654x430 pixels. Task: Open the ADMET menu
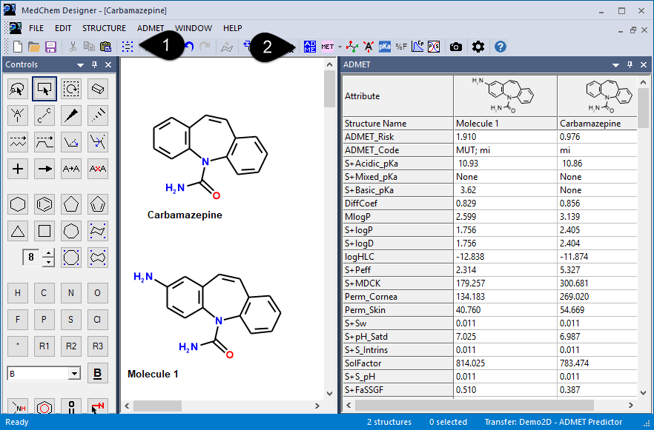pyautogui.click(x=151, y=28)
